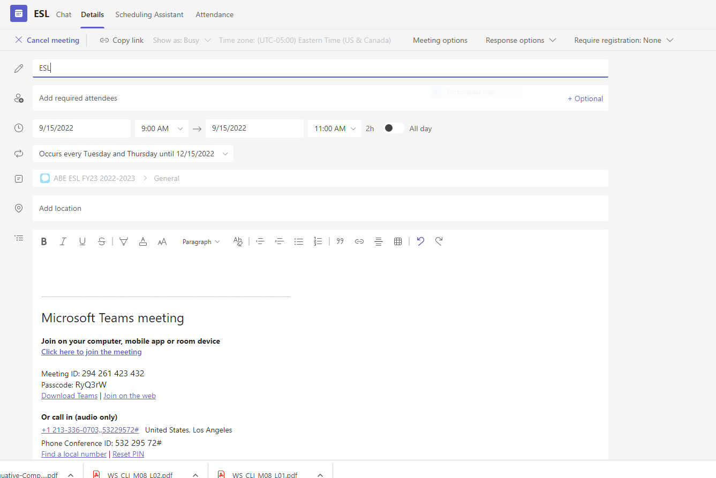Click the end date 9/15/2022 field
The image size is (716, 478).
click(x=254, y=128)
